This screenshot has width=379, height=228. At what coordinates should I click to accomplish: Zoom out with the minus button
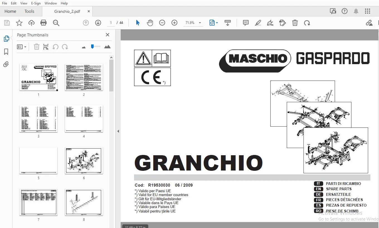pos(162,23)
